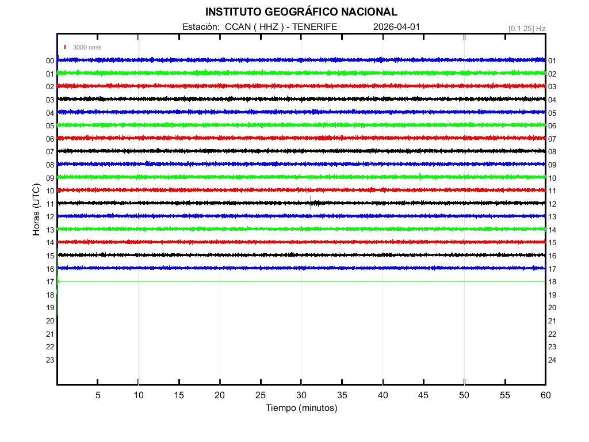This screenshot has width=589, height=442.
Task: Click the 5 minute tick label
Action: (x=98, y=395)
